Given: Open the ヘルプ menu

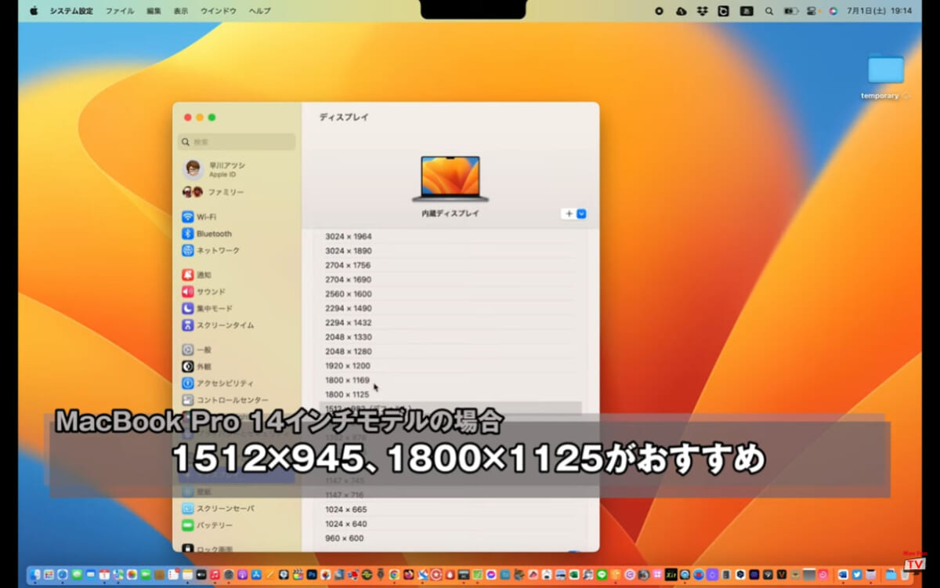Looking at the screenshot, I should tap(260, 11).
